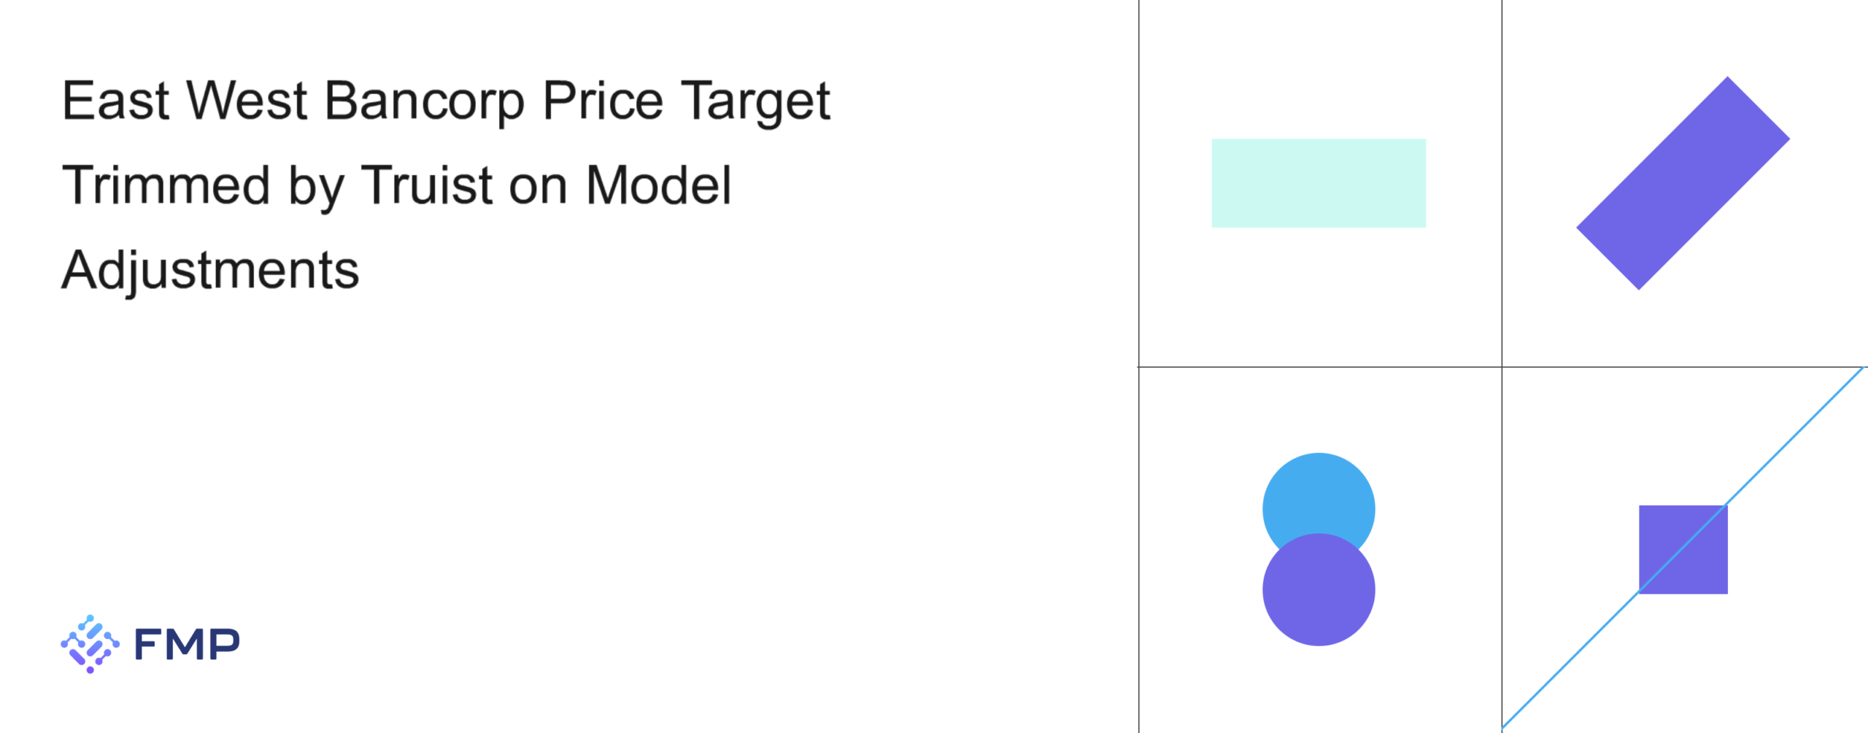Click the word "Target" in the title

click(755, 101)
